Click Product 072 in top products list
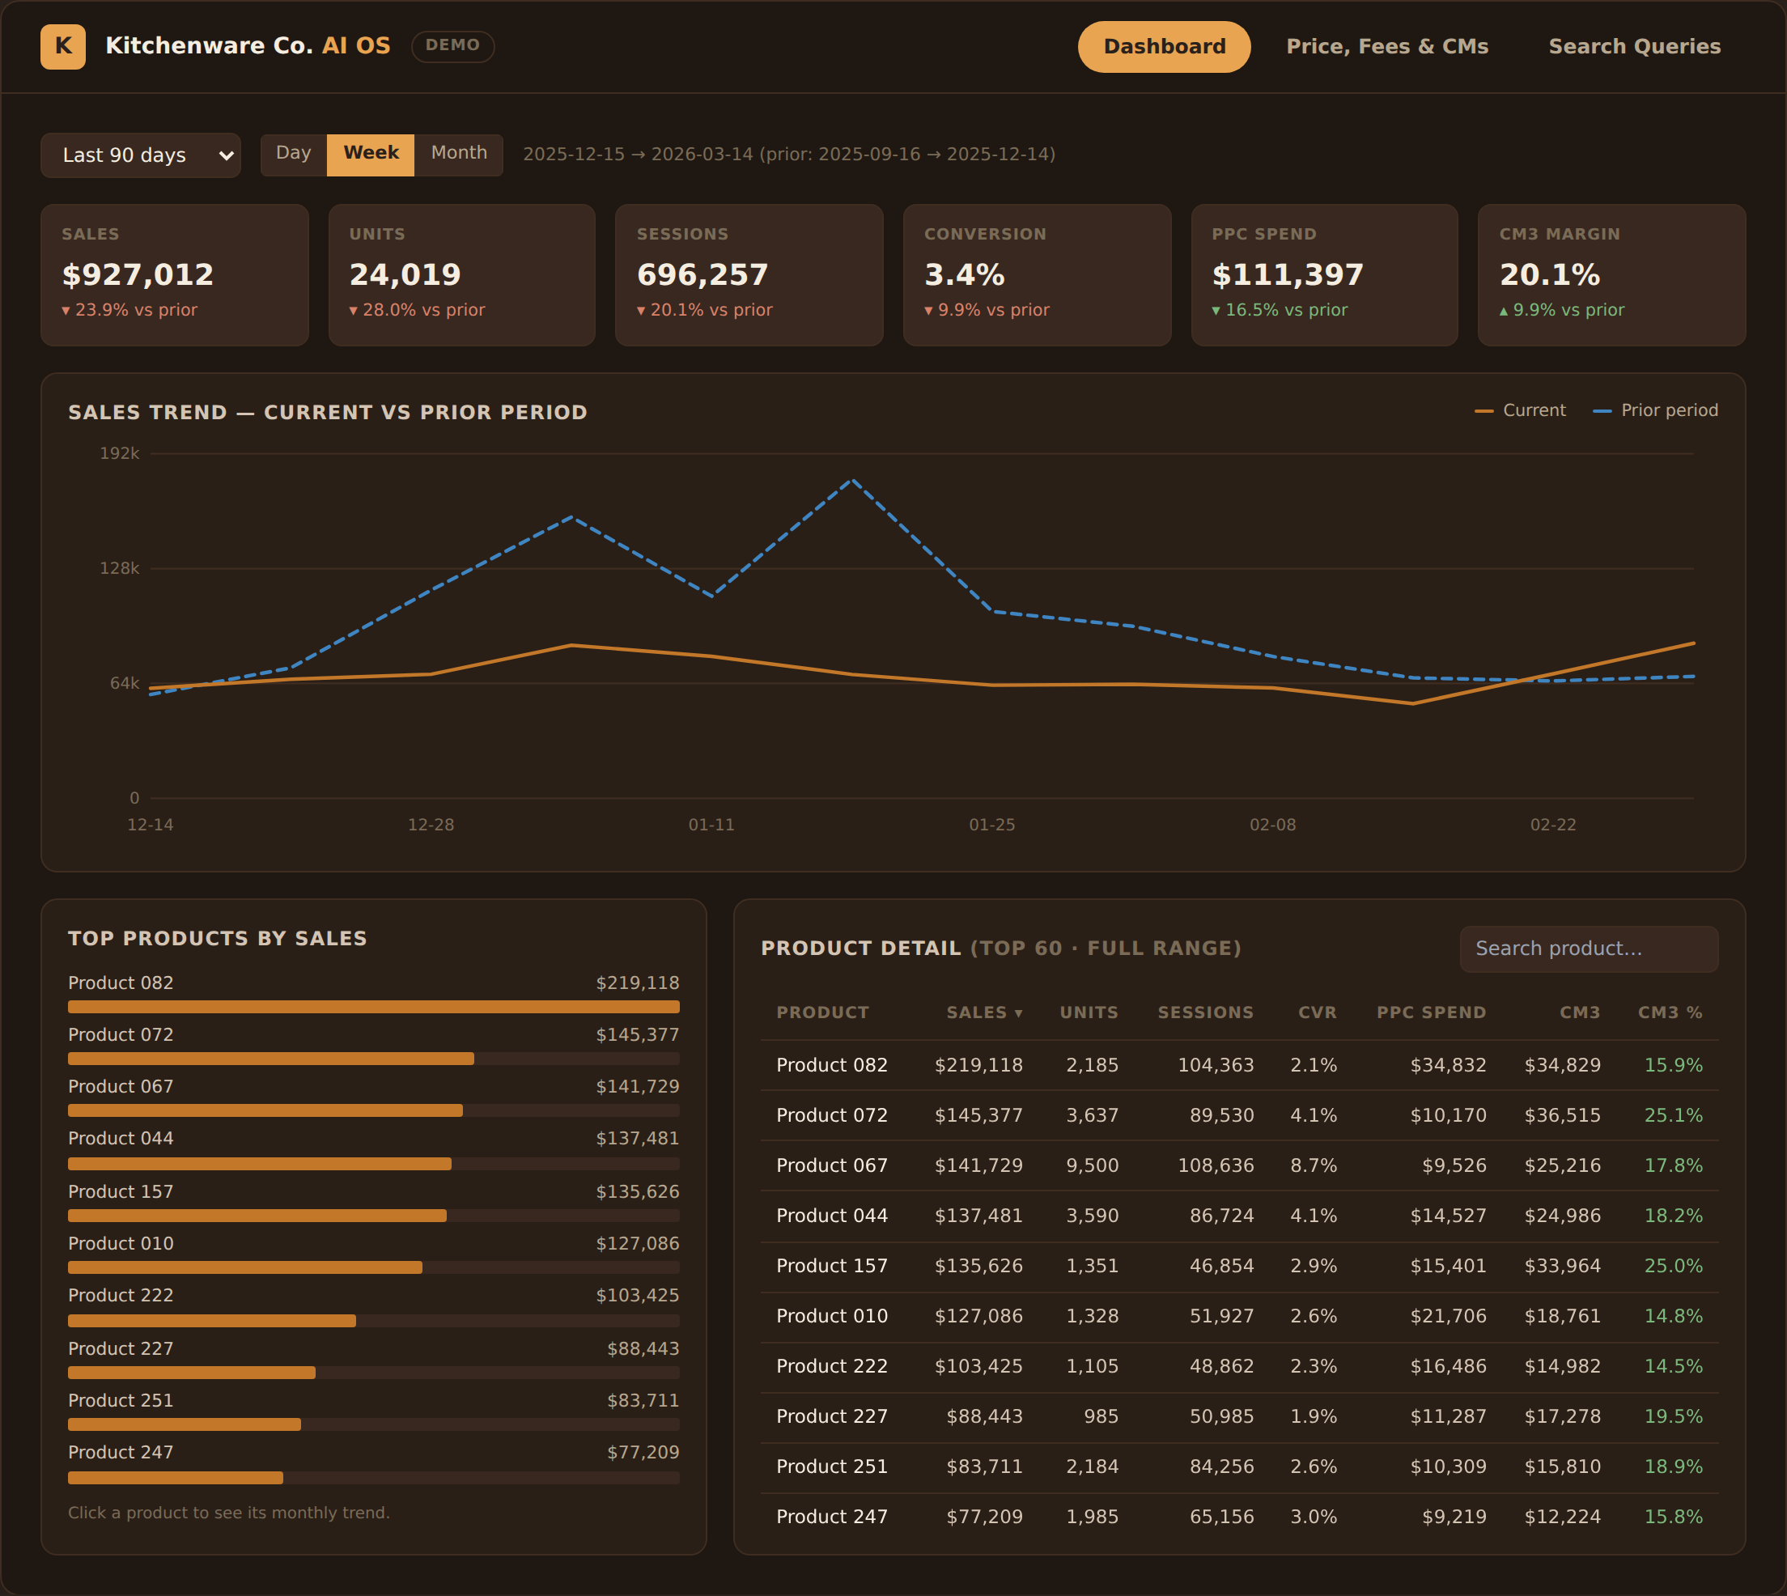 pos(374,1044)
